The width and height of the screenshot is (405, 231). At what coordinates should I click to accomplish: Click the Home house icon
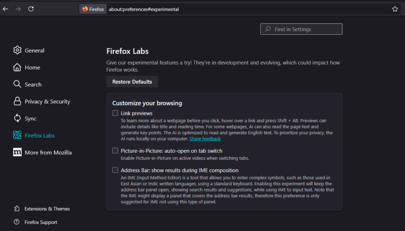17,68
